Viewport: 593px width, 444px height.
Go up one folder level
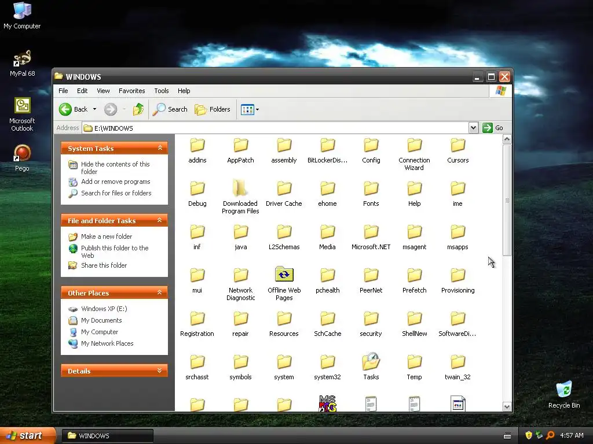click(138, 109)
